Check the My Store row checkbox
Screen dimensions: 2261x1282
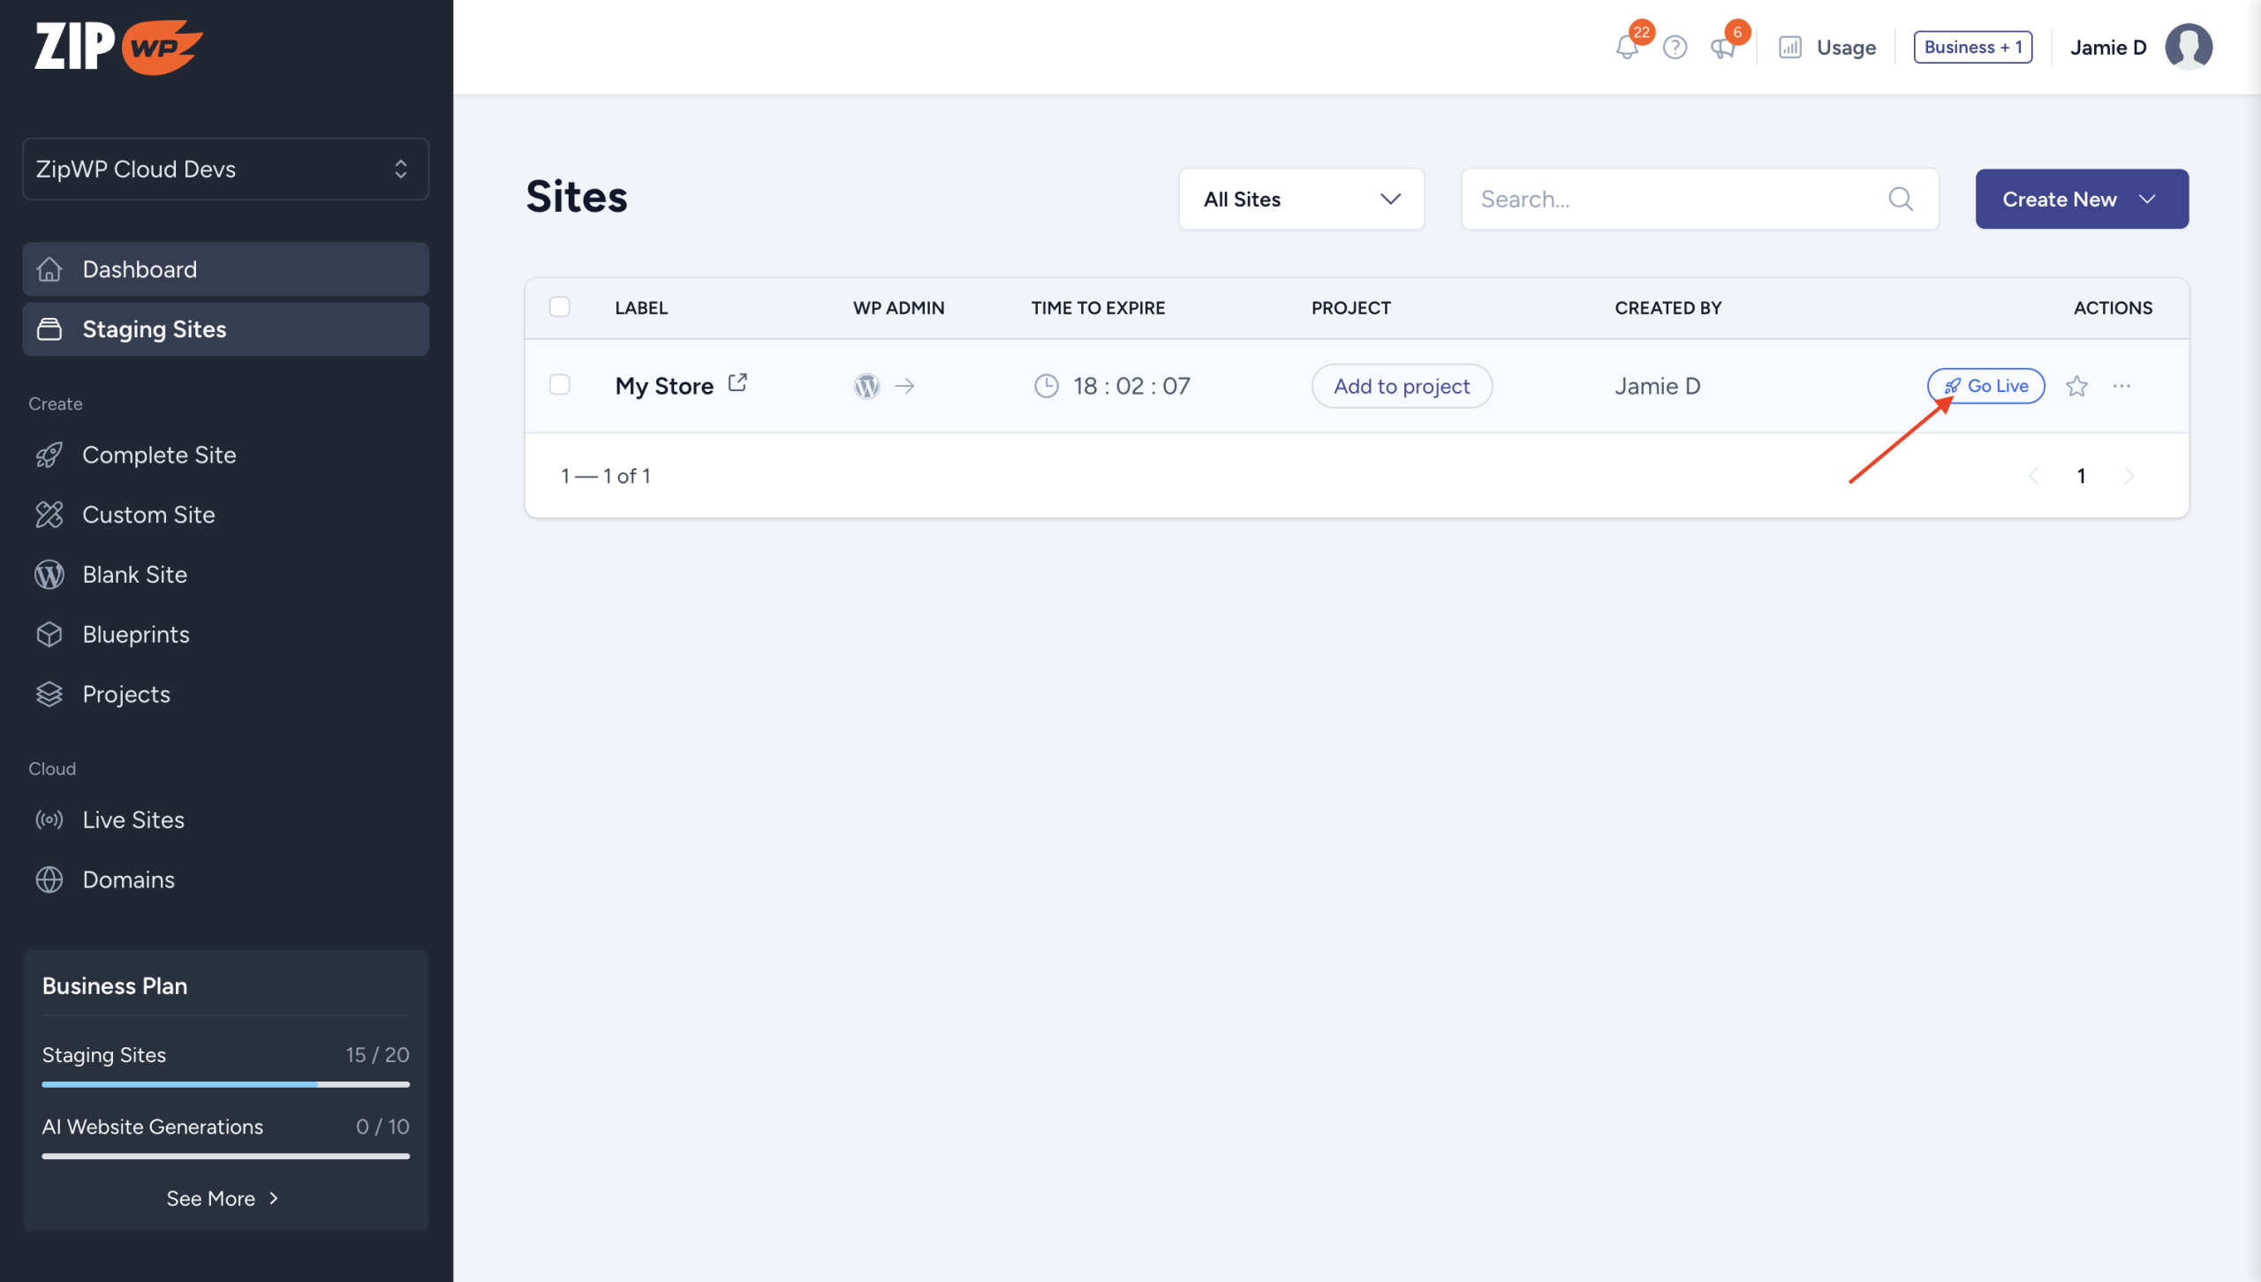point(560,385)
